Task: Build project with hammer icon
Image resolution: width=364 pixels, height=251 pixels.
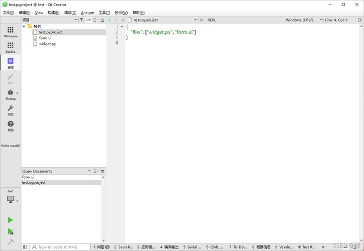Action: 10,242
